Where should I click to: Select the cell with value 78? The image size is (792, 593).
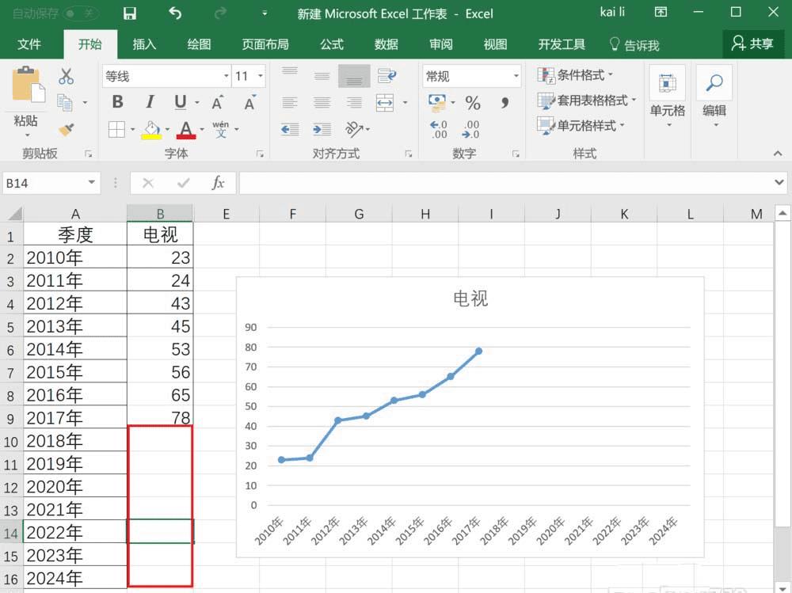(160, 417)
